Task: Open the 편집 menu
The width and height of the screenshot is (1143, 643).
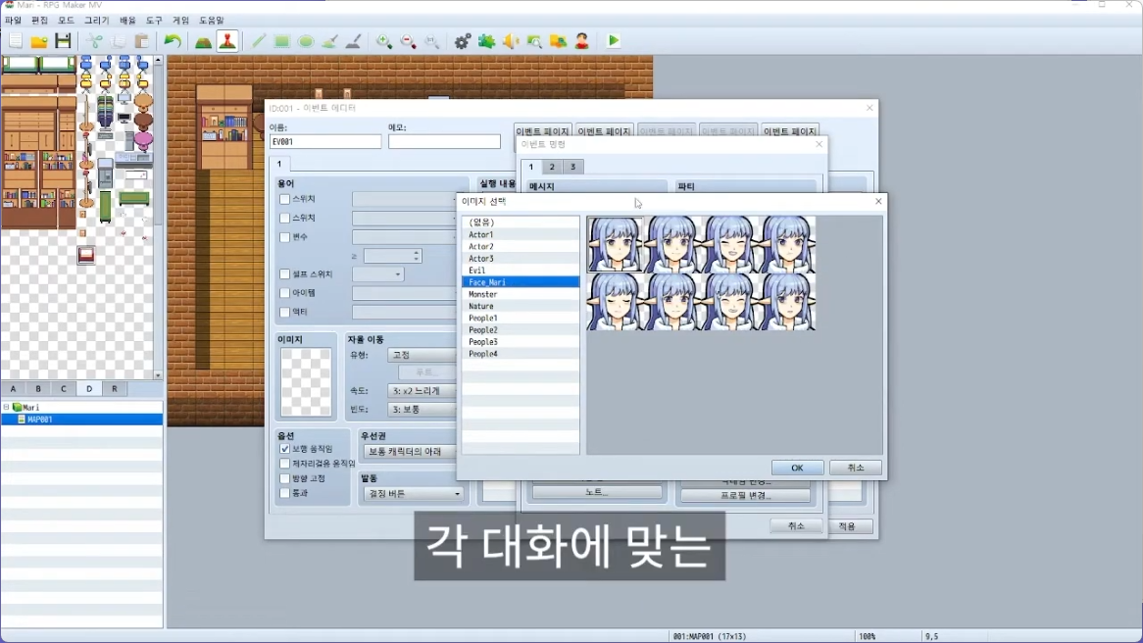Action: 39,21
